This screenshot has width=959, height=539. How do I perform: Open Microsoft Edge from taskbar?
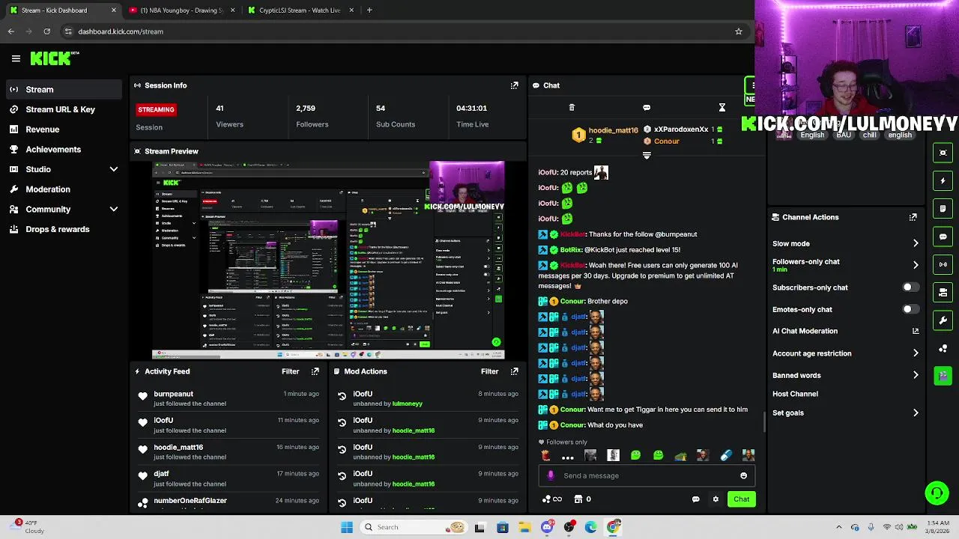coord(591,527)
